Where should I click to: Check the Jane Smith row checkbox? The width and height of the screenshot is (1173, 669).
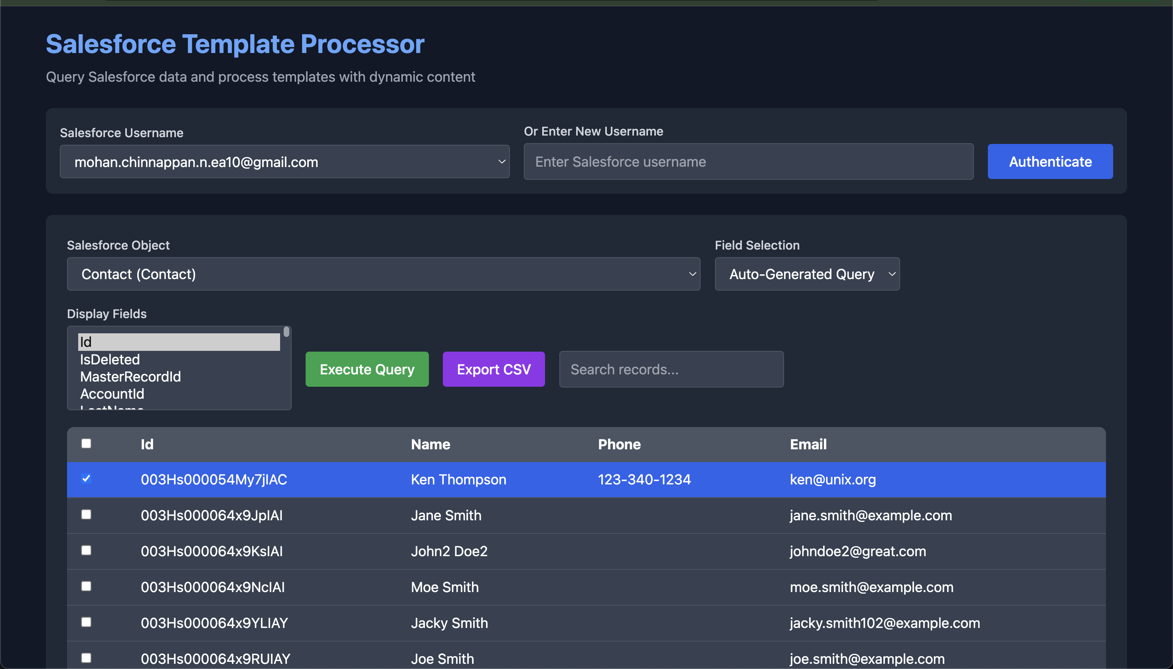pos(86,515)
